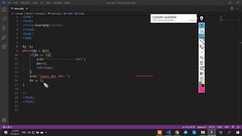This screenshot has height=136, width=242.
Task: Open problems from errors and warnings indicator
Action: pos(7,127)
